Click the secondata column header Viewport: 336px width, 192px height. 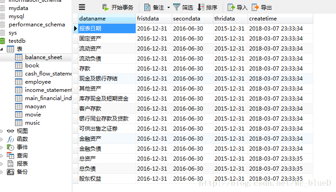(193, 19)
